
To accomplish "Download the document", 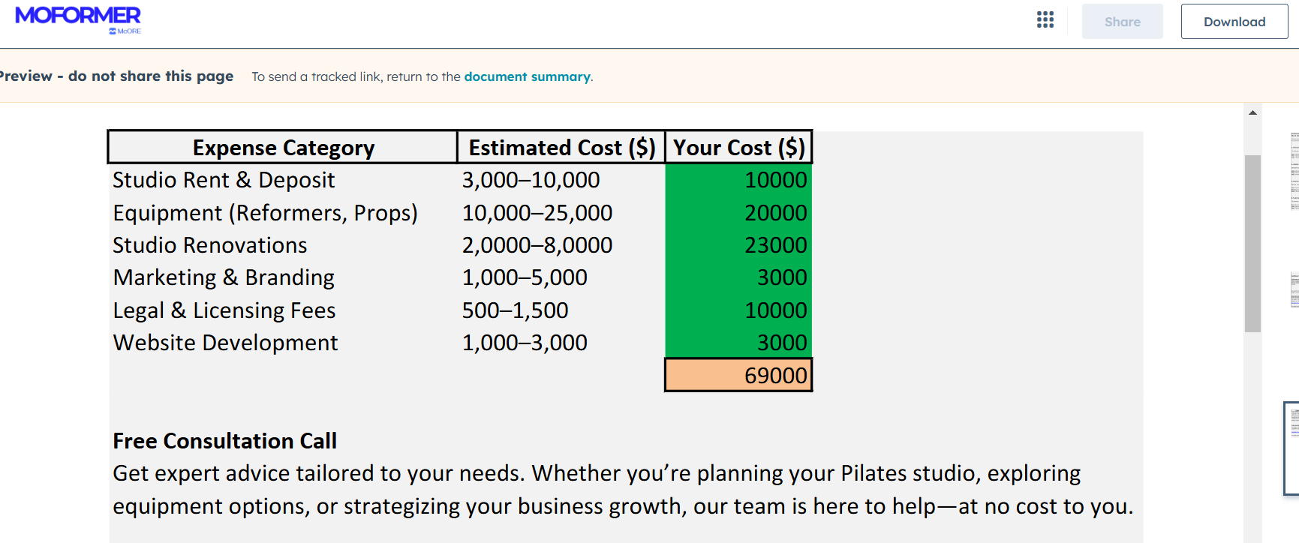I will pos(1234,22).
